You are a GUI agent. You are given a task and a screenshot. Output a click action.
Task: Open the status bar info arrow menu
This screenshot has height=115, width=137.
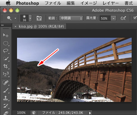90,113
